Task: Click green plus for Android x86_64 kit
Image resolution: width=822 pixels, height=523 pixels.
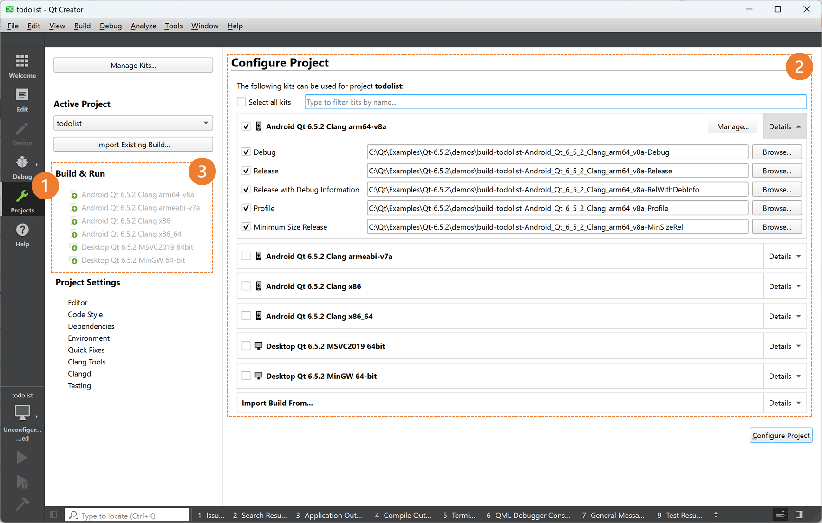Action: click(74, 234)
